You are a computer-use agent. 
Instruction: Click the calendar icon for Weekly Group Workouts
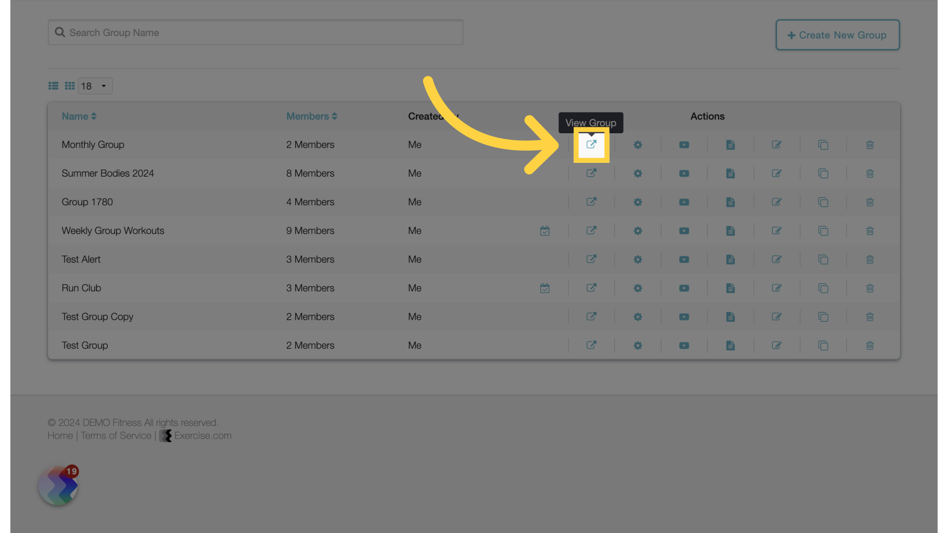(x=544, y=230)
